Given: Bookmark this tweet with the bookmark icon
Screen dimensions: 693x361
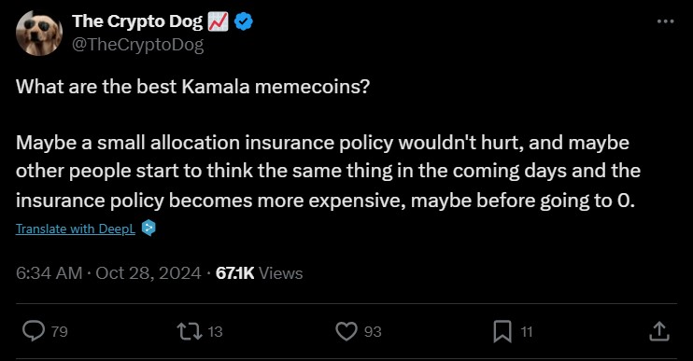Looking at the screenshot, I should [x=502, y=331].
